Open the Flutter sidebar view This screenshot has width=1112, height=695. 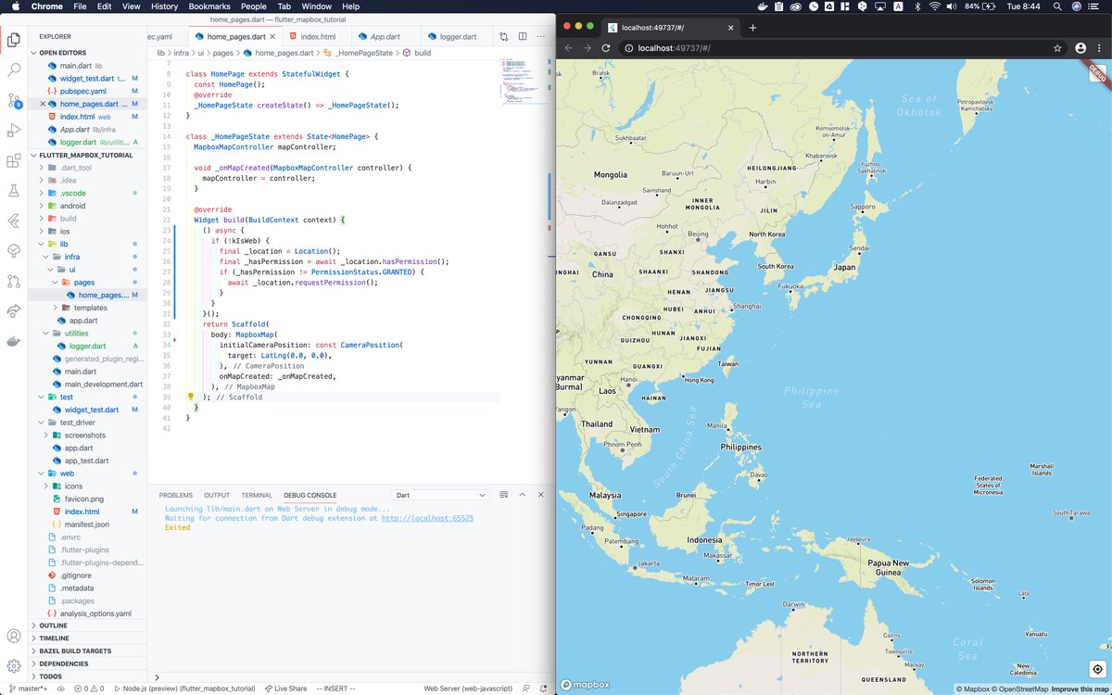pos(14,221)
